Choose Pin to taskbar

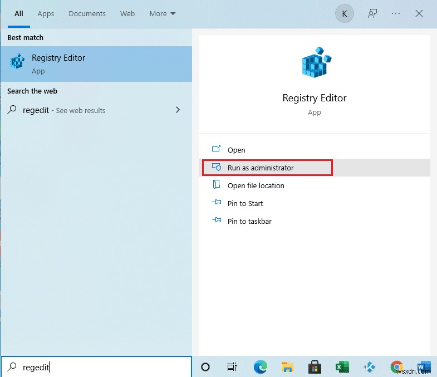[x=315, y=221]
